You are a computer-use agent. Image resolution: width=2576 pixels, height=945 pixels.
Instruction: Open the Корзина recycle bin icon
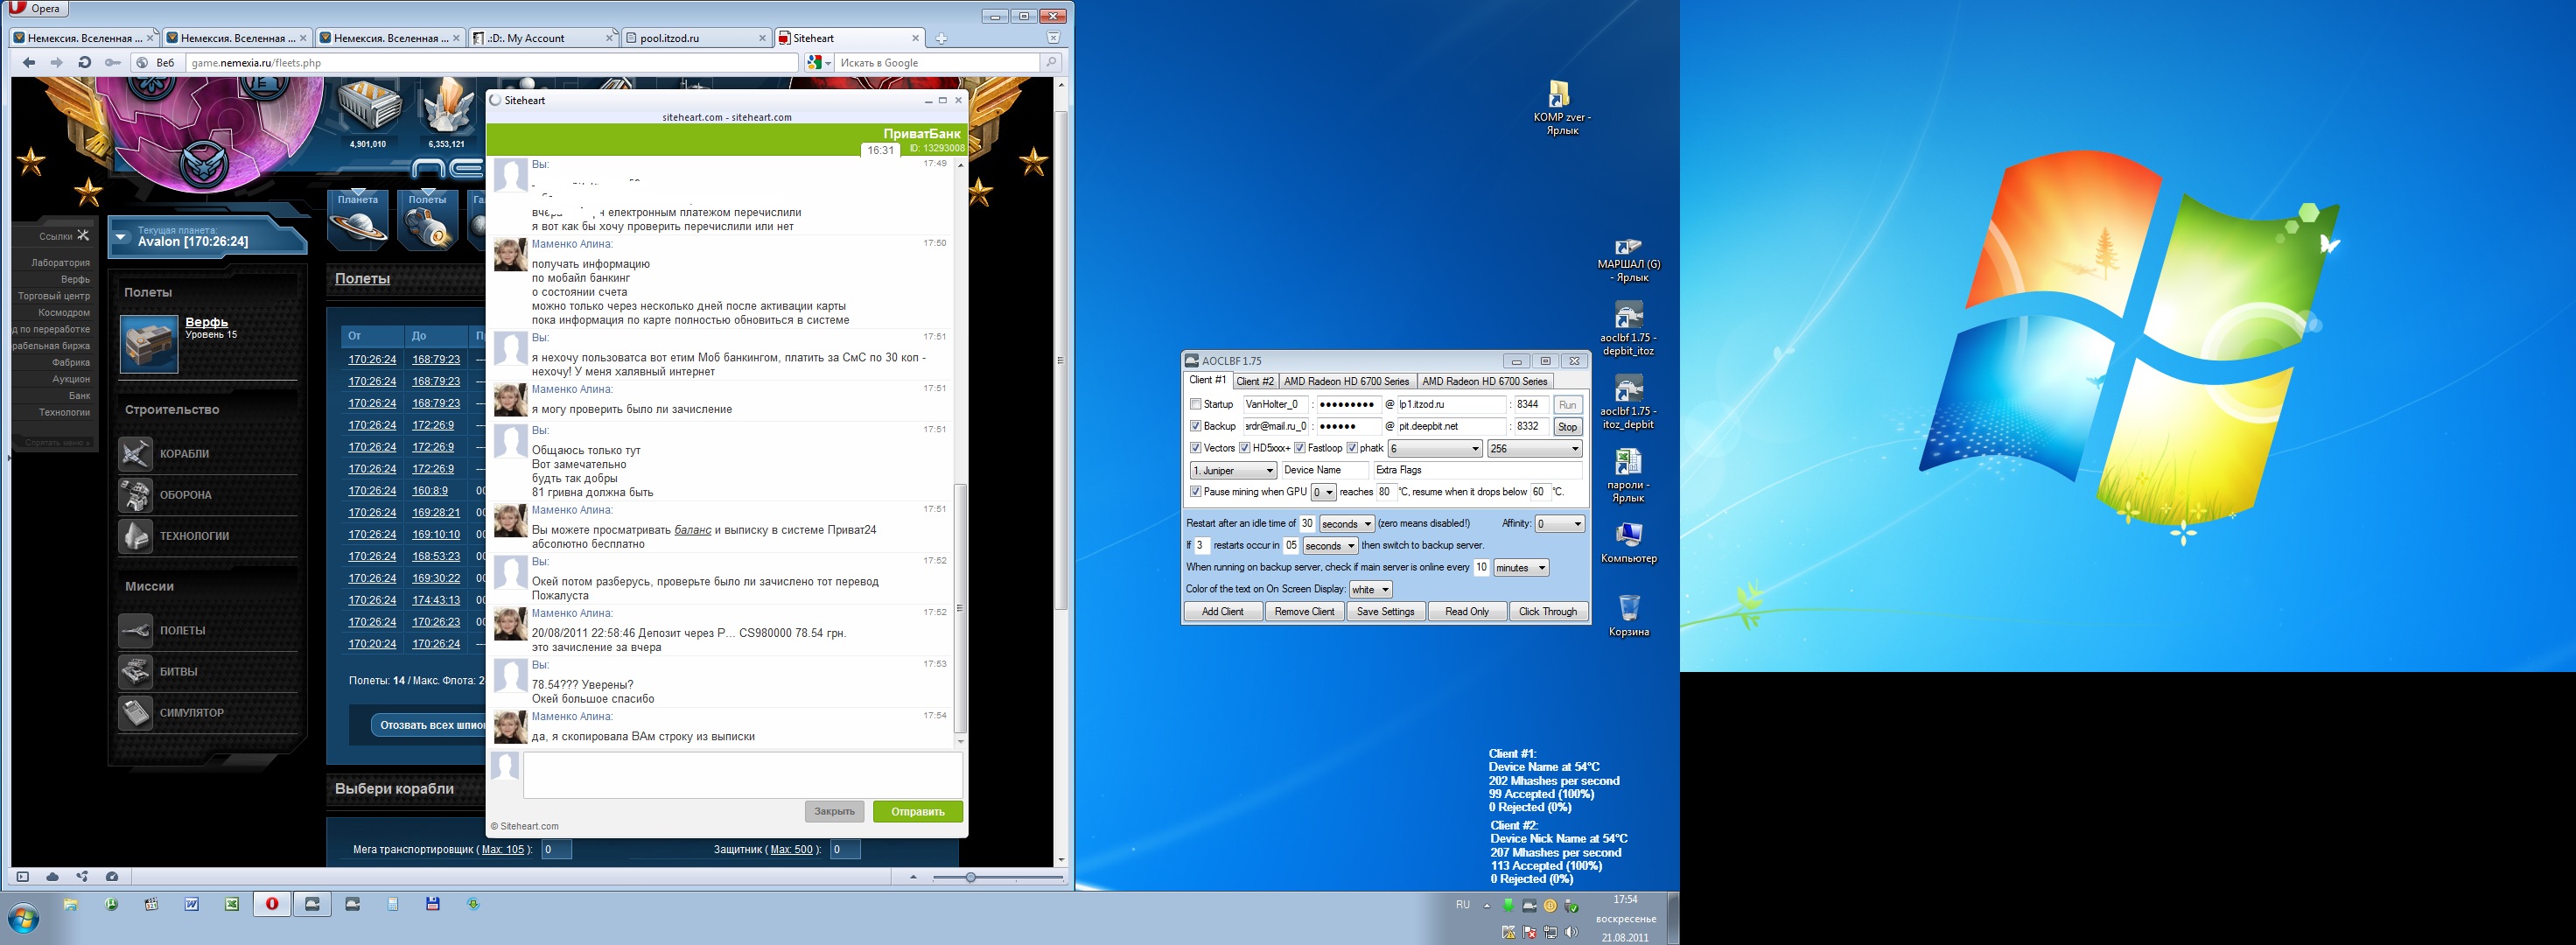click(1628, 607)
